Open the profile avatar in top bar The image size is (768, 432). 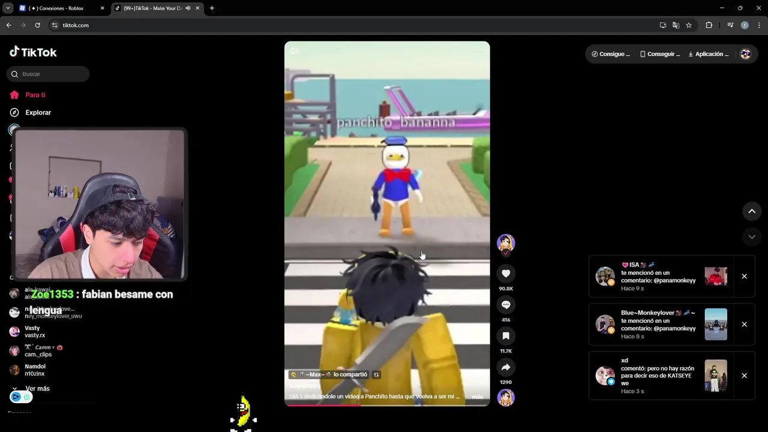[x=745, y=54]
